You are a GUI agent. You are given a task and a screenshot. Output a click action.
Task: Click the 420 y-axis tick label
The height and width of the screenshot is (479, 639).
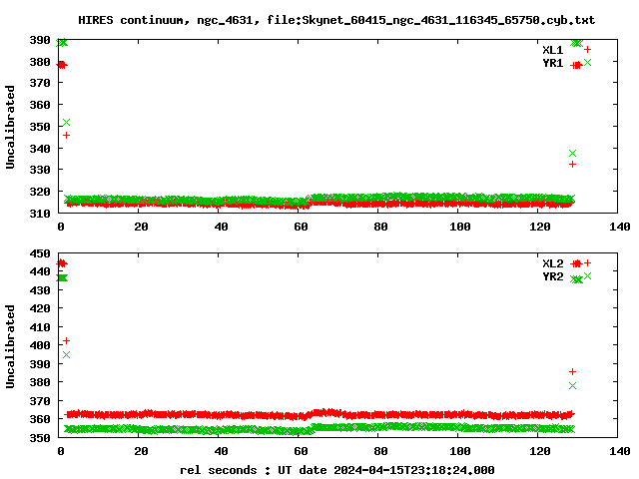[x=40, y=308]
